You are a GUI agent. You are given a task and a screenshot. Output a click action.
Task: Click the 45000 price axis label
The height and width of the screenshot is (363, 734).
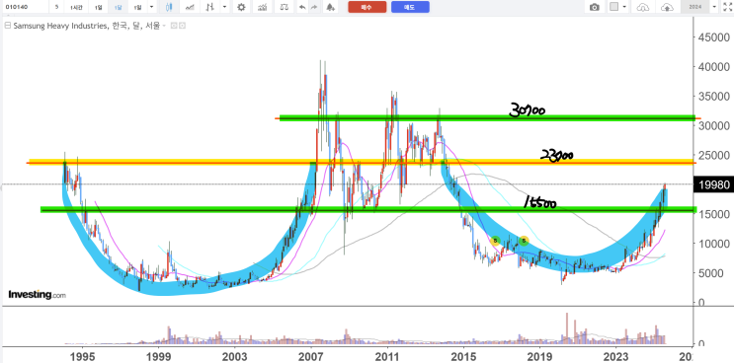[714, 37]
